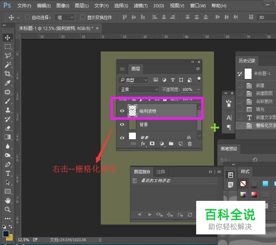Hide the 背景 layer via eye icon
The image size is (276, 245).
pos(122,124)
